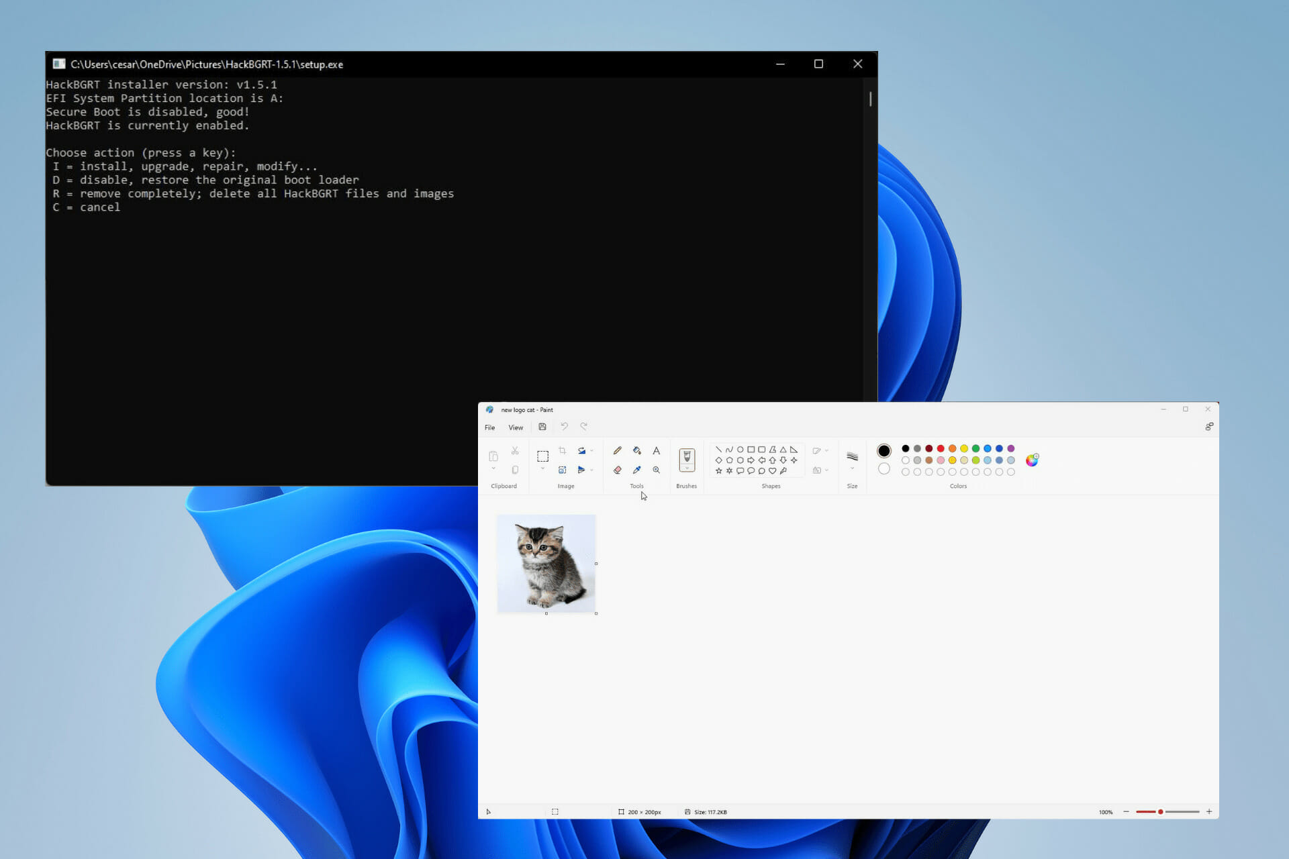The height and width of the screenshot is (859, 1289).
Task: Use the Magnifier tool
Action: pyautogui.click(x=656, y=470)
